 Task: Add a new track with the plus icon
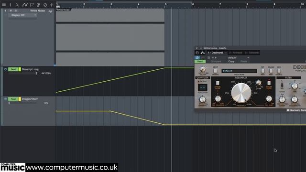click(x=52, y=5)
